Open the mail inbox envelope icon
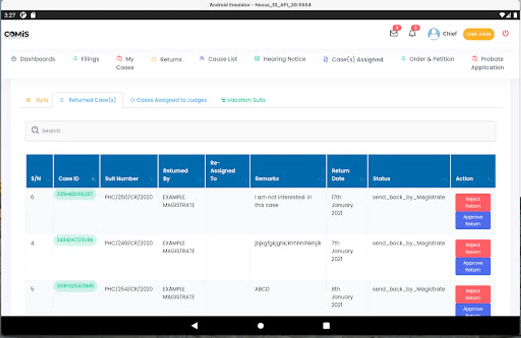 tap(393, 33)
